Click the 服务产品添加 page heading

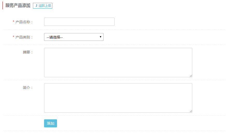click(18, 5)
